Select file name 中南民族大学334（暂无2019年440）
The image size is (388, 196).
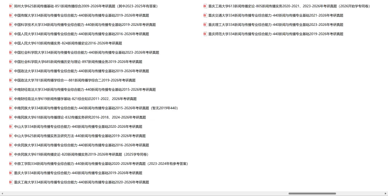point(96,108)
